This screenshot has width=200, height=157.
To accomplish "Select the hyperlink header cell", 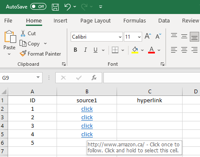I will (x=150, y=100).
